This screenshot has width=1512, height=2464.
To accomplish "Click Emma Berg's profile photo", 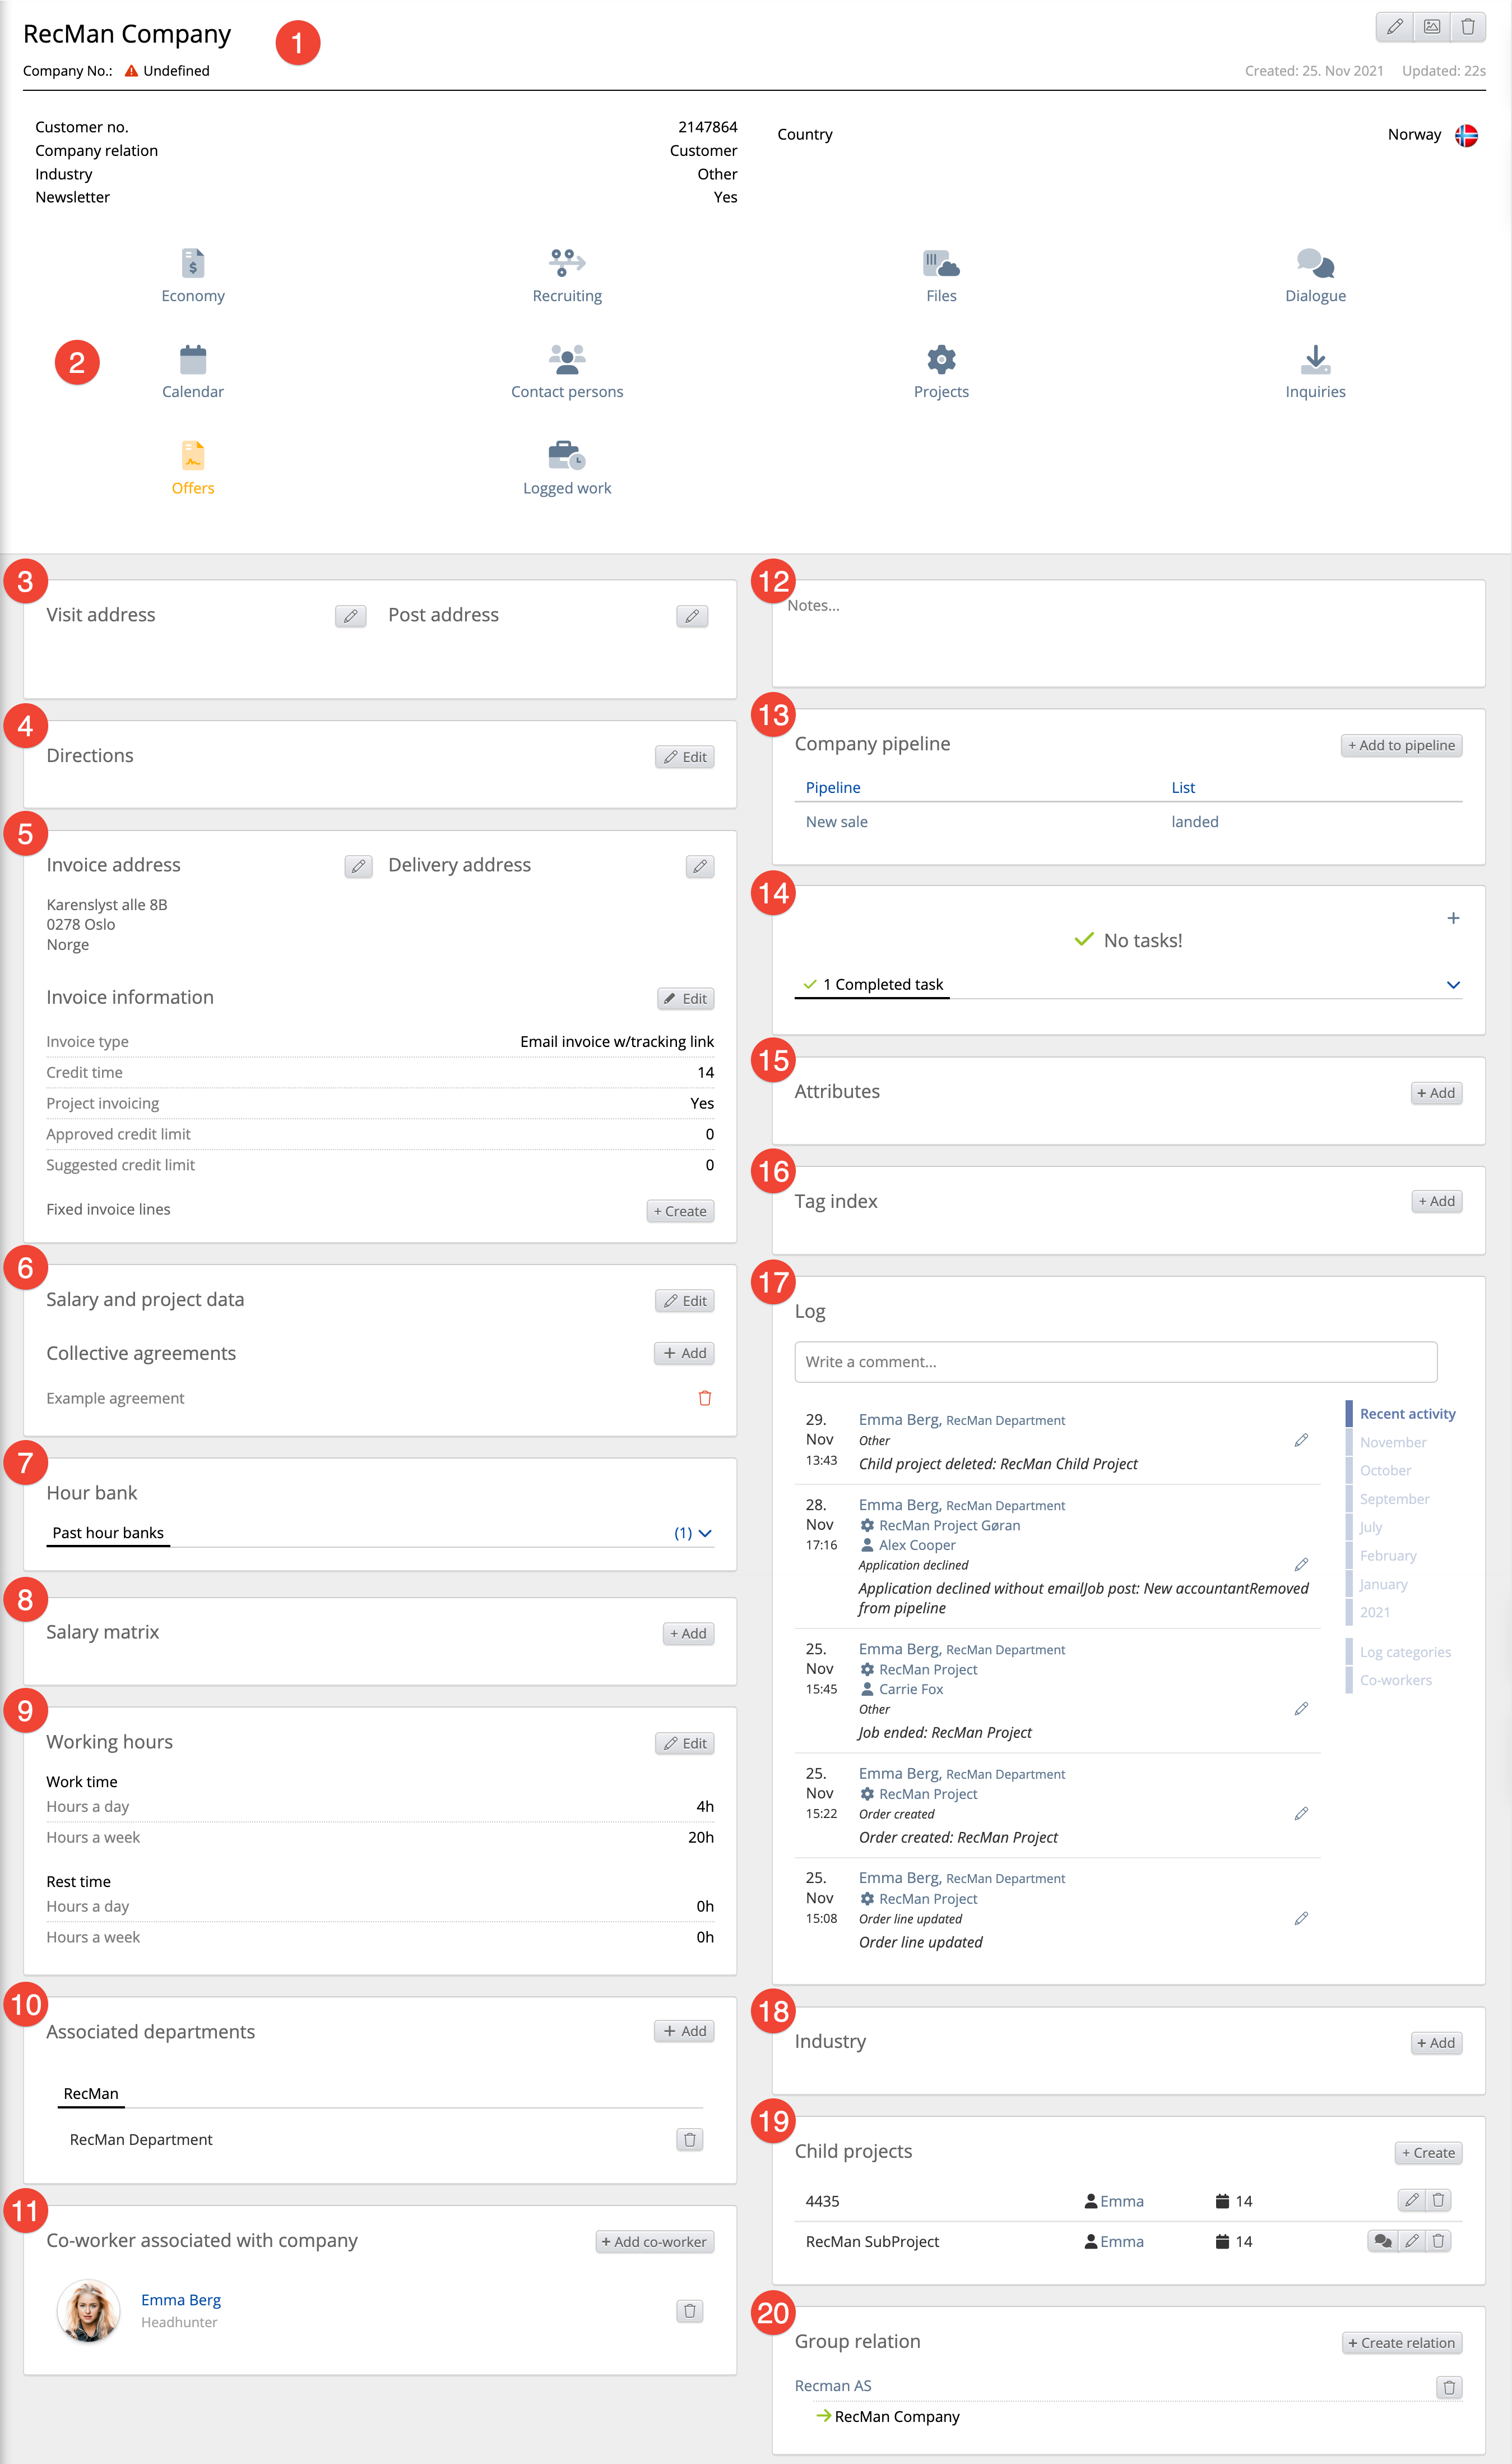I will click(x=88, y=2310).
